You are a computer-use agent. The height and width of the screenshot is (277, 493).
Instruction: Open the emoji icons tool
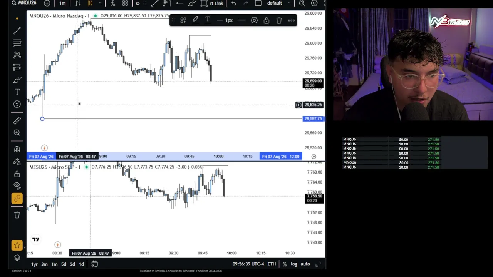pos(17,104)
